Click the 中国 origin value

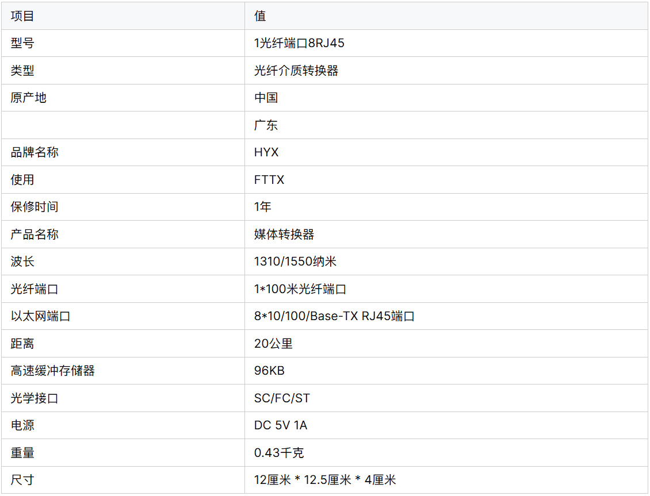coord(266,98)
